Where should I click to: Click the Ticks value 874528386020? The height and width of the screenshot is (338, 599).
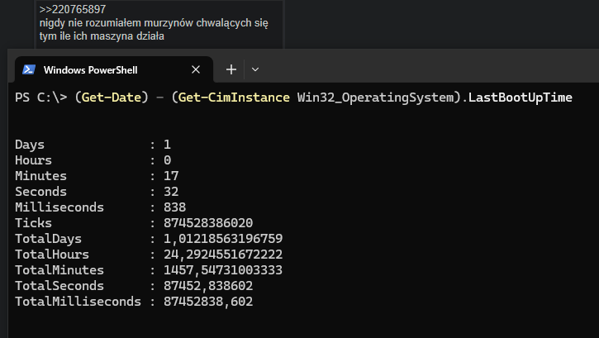click(x=208, y=222)
